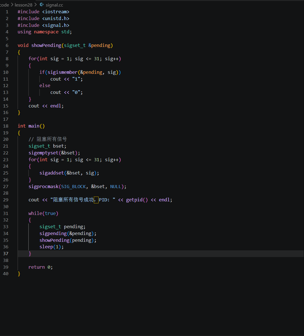Click 'main' function name on line 18
The height and width of the screenshot is (336, 304).
pos(34,126)
